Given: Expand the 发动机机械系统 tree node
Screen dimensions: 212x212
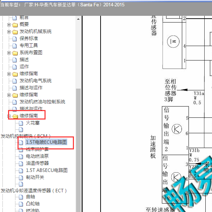Looking at the screenshot, I should tap(9, 32).
